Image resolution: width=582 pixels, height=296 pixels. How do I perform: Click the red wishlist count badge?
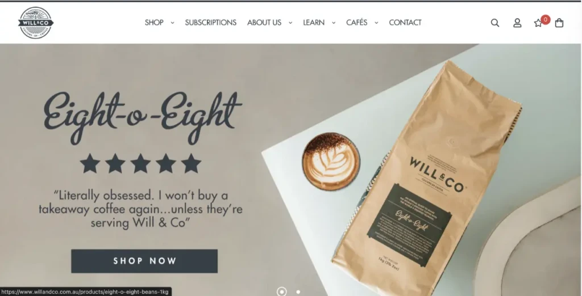pyautogui.click(x=545, y=20)
